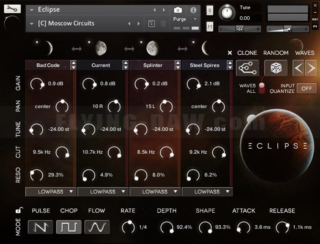320x244 pixels.
Task: Flip the Waves All red switch
Action: 262,88
